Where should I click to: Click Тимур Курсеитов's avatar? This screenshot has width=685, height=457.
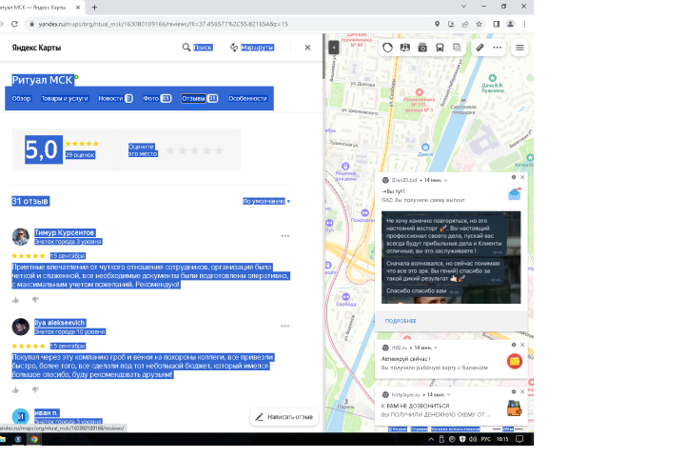(x=21, y=236)
